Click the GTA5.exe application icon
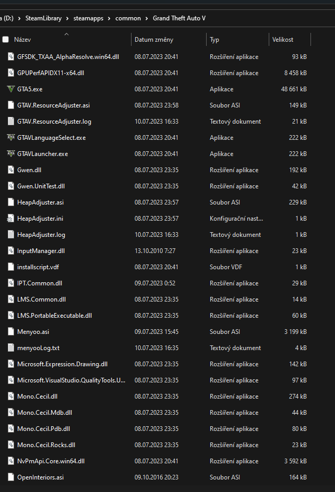Image resolution: width=335 pixels, height=492 pixels. (10, 89)
